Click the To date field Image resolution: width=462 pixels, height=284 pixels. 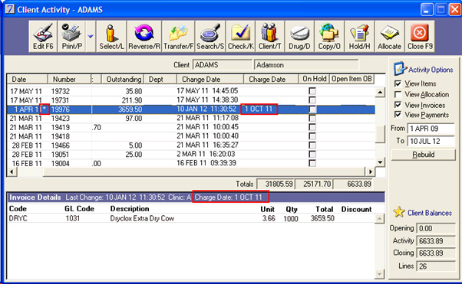tap(431, 141)
